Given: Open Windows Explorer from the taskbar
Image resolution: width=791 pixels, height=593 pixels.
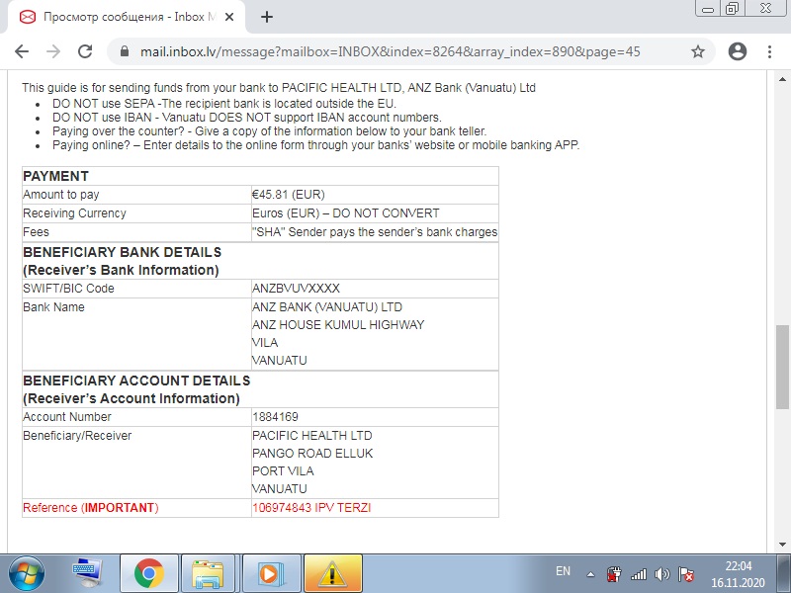Looking at the screenshot, I should tap(209, 572).
